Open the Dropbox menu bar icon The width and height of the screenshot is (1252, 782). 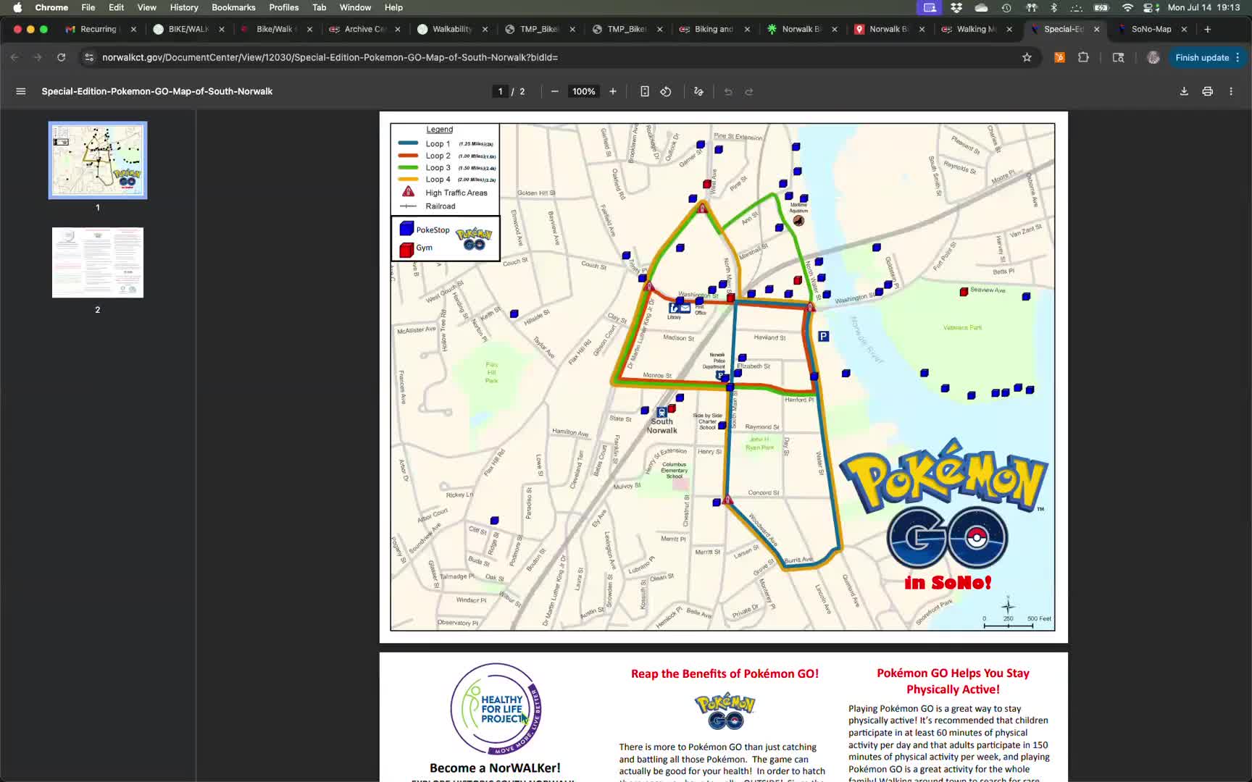click(x=956, y=7)
